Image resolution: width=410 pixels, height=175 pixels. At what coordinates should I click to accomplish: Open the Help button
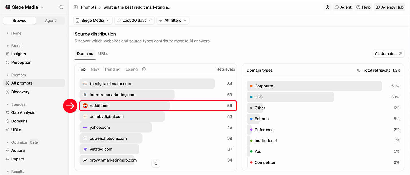[364, 7]
